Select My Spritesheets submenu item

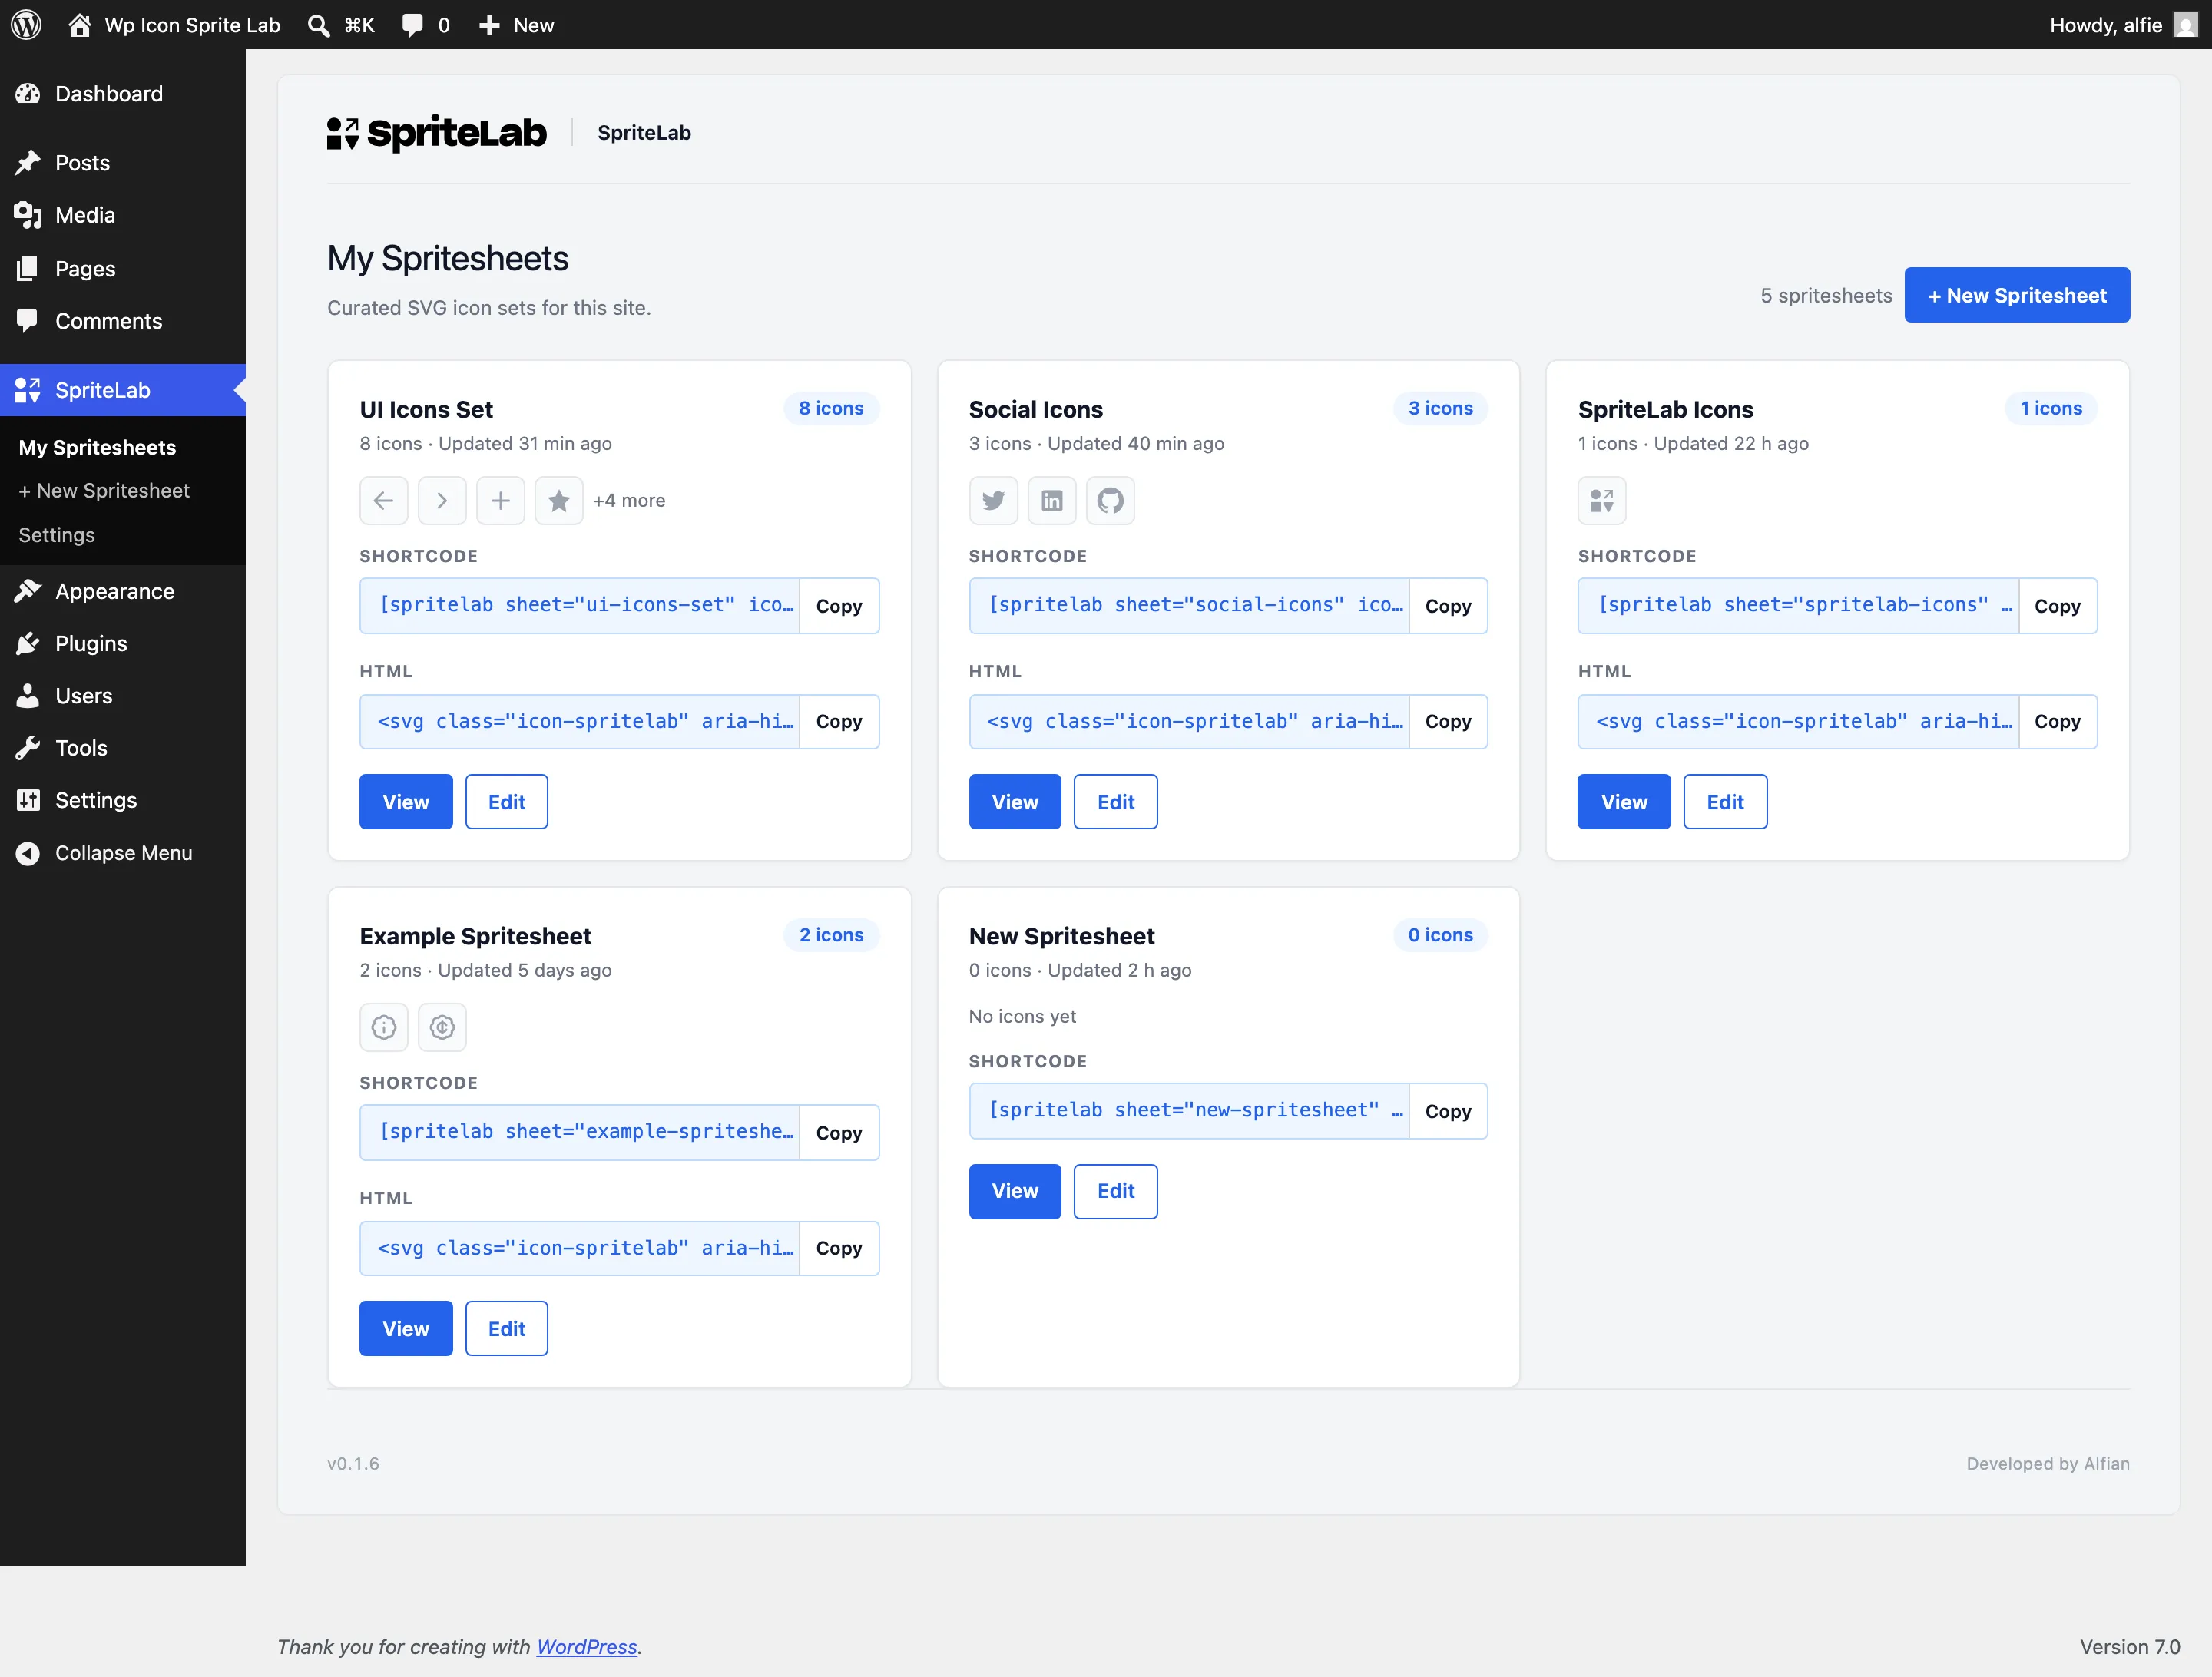(97, 447)
